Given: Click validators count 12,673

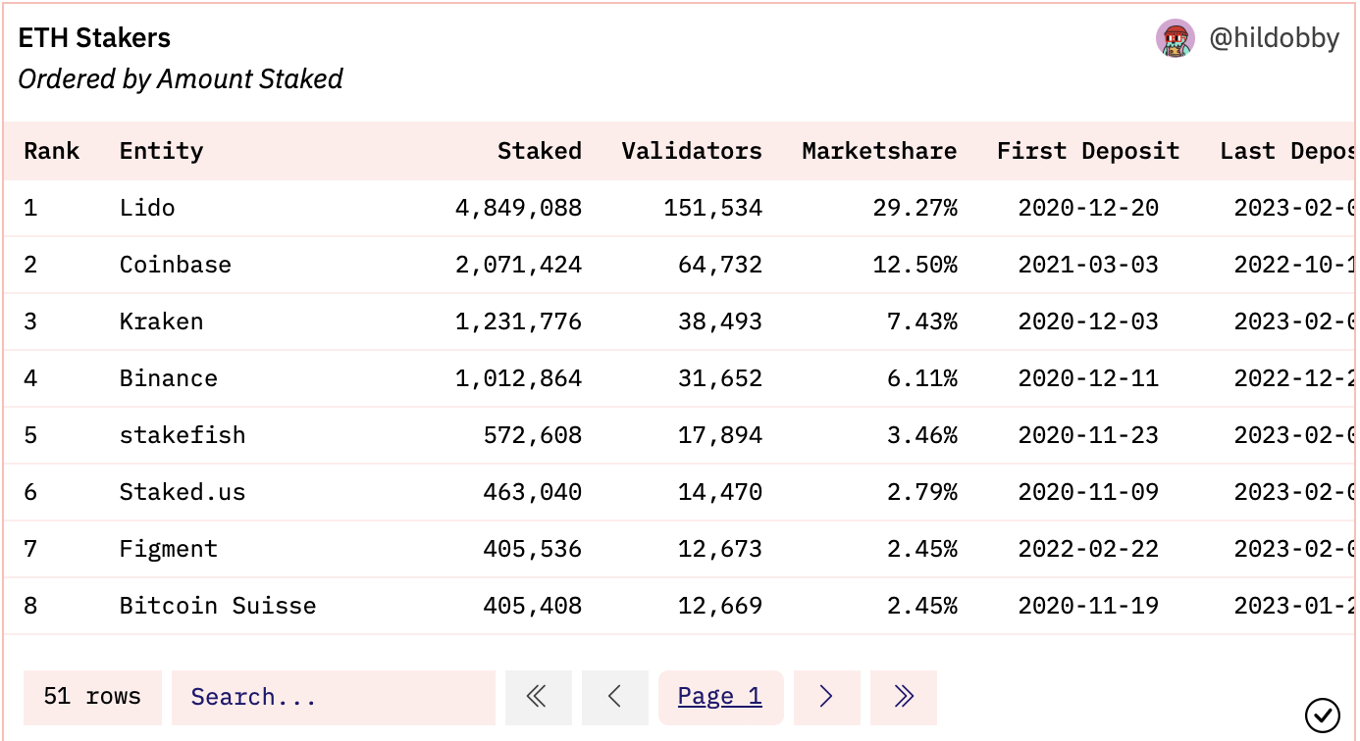Looking at the screenshot, I should 720,549.
